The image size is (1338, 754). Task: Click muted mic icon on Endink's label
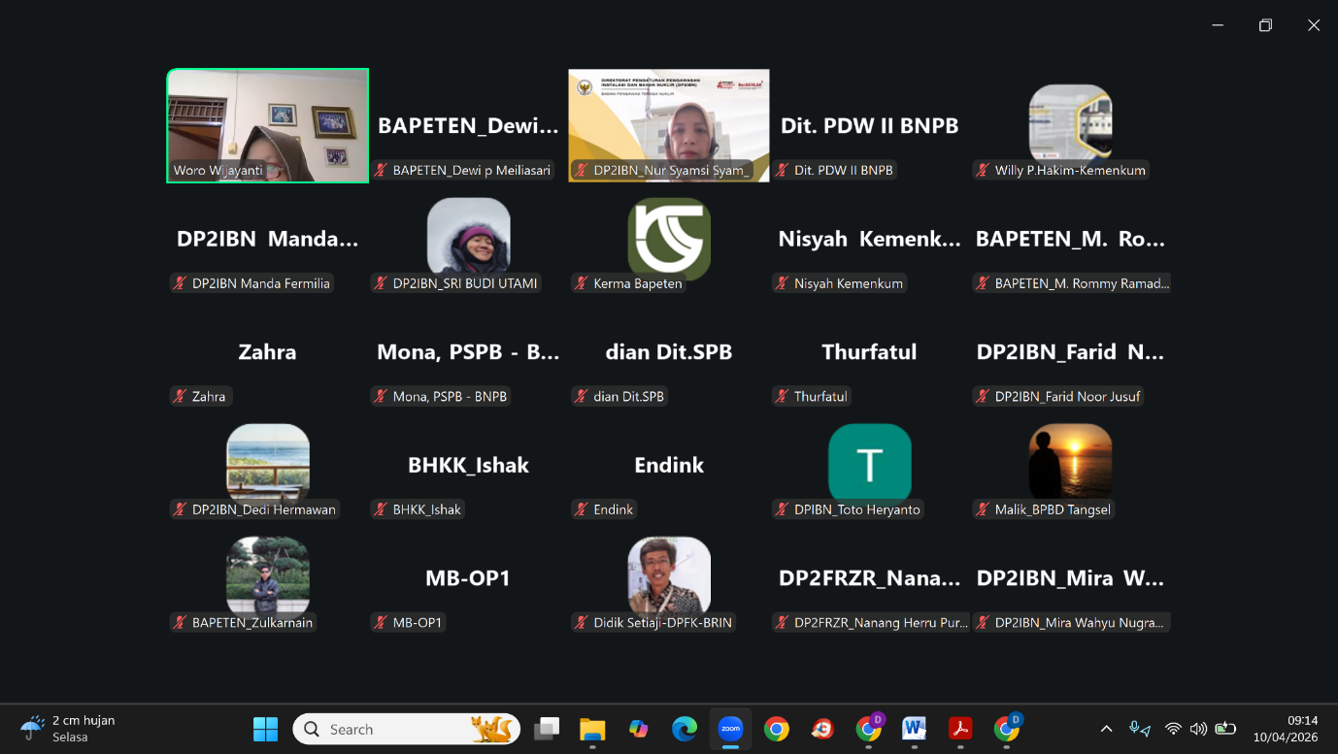coord(582,509)
